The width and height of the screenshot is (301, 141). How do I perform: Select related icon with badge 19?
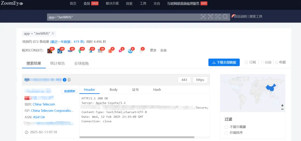[x=60, y=51]
